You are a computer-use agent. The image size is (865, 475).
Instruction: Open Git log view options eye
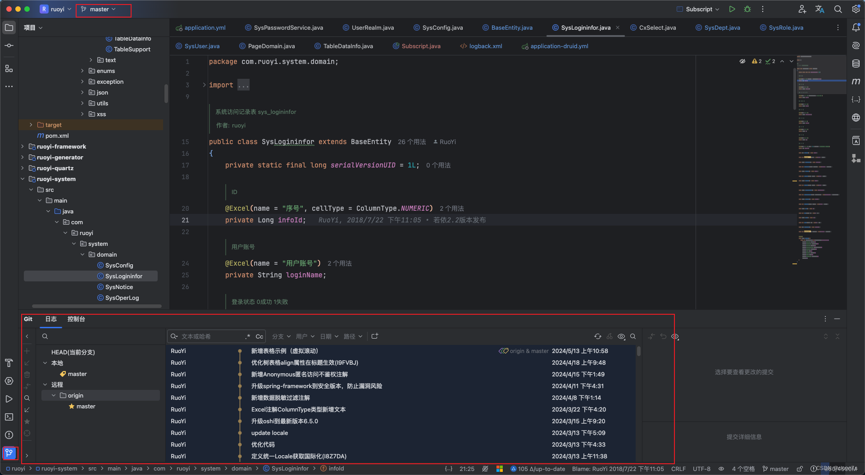[621, 336]
